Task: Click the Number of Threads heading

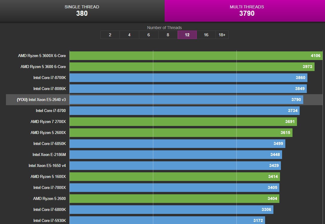Action: 164,28
